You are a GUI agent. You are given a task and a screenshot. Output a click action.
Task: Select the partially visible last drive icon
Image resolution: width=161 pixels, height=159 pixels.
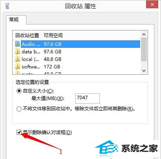17,73
